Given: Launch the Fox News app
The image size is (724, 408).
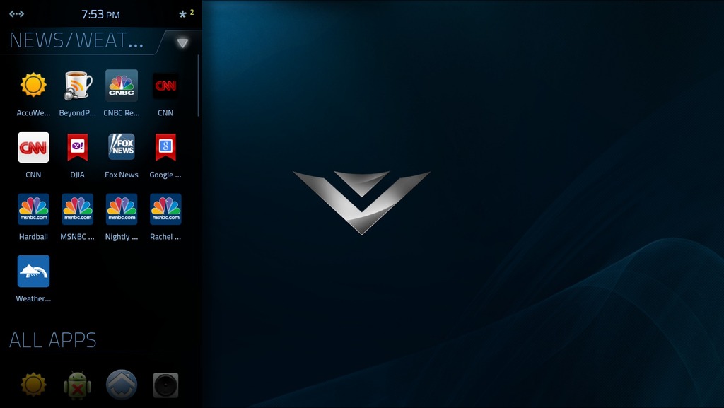Looking at the screenshot, I should [x=122, y=147].
